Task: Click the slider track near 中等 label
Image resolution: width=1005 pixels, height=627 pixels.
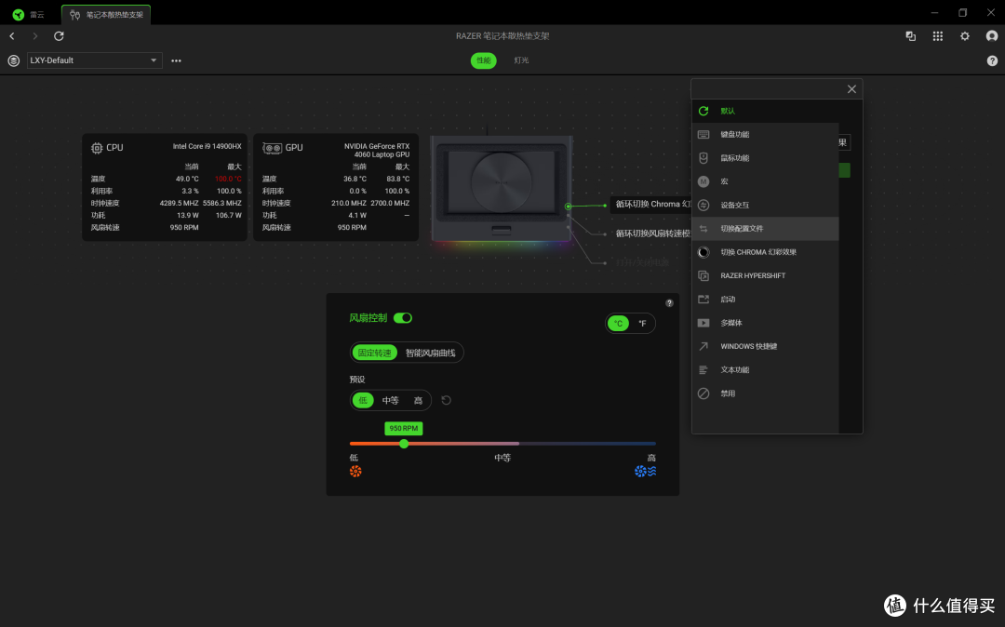Action: [x=502, y=443]
